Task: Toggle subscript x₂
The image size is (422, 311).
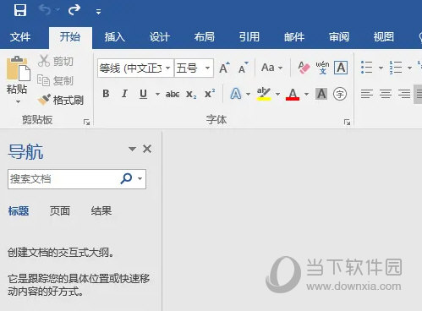Action: pos(191,94)
